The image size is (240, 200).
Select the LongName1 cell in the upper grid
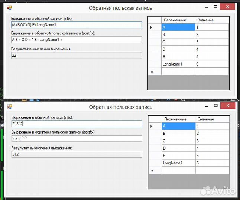click(x=178, y=64)
